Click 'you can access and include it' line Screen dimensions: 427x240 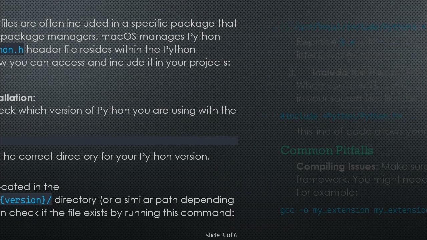tap(115, 62)
